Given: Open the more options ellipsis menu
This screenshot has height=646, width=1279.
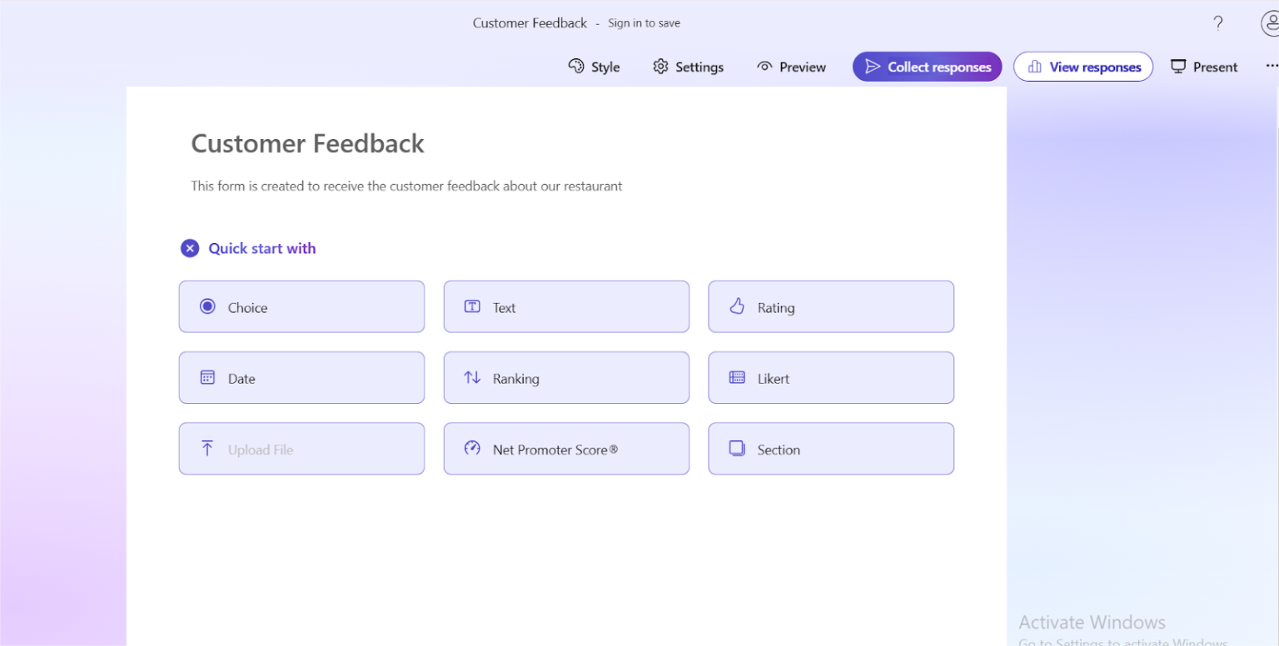Looking at the screenshot, I should tap(1272, 66).
